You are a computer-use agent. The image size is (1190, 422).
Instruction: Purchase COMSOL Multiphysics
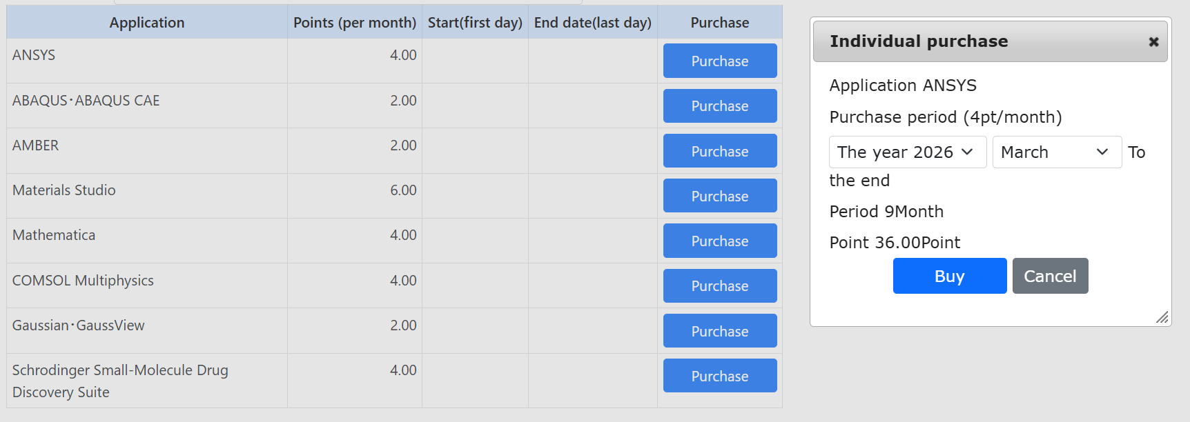pyautogui.click(x=719, y=286)
